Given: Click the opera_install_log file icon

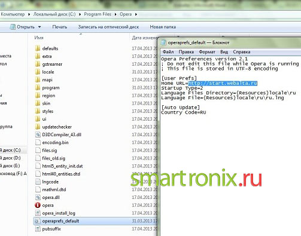Looking at the screenshot, I should coord(38,213).
